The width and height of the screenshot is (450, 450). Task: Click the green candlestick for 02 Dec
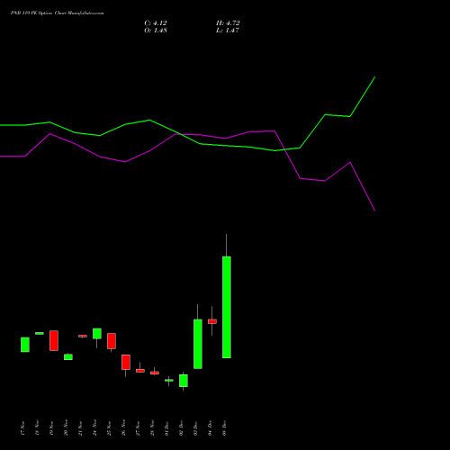point(184,381)
